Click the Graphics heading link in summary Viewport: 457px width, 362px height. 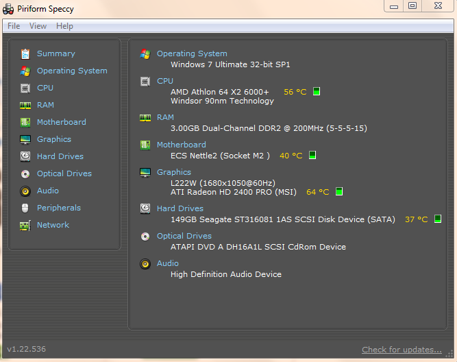(x=174, y=172)
